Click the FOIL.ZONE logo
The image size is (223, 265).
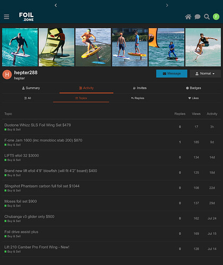(x=27, y=16)
